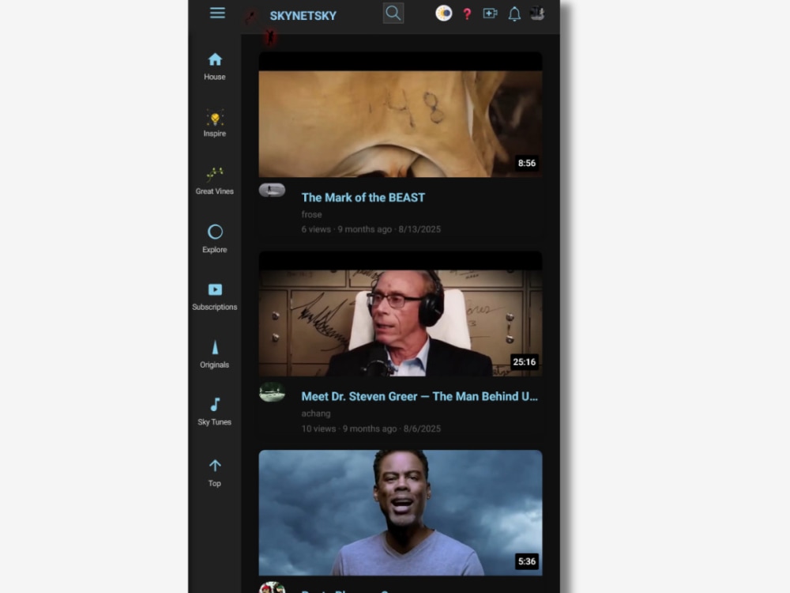Click the 8:56 duration badge

pos(527,163)
